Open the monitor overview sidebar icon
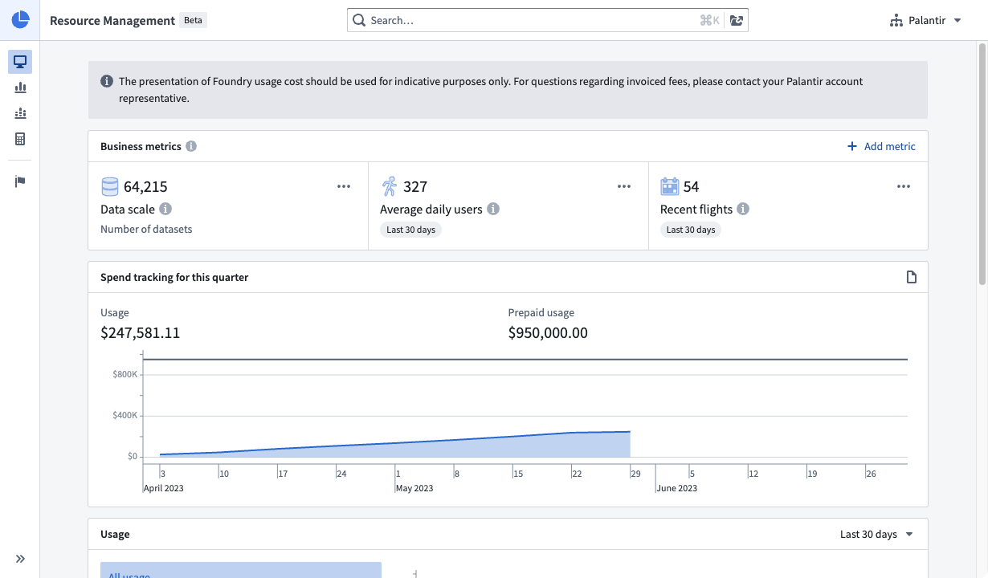988x578 pixels. (x=20, y=61)
